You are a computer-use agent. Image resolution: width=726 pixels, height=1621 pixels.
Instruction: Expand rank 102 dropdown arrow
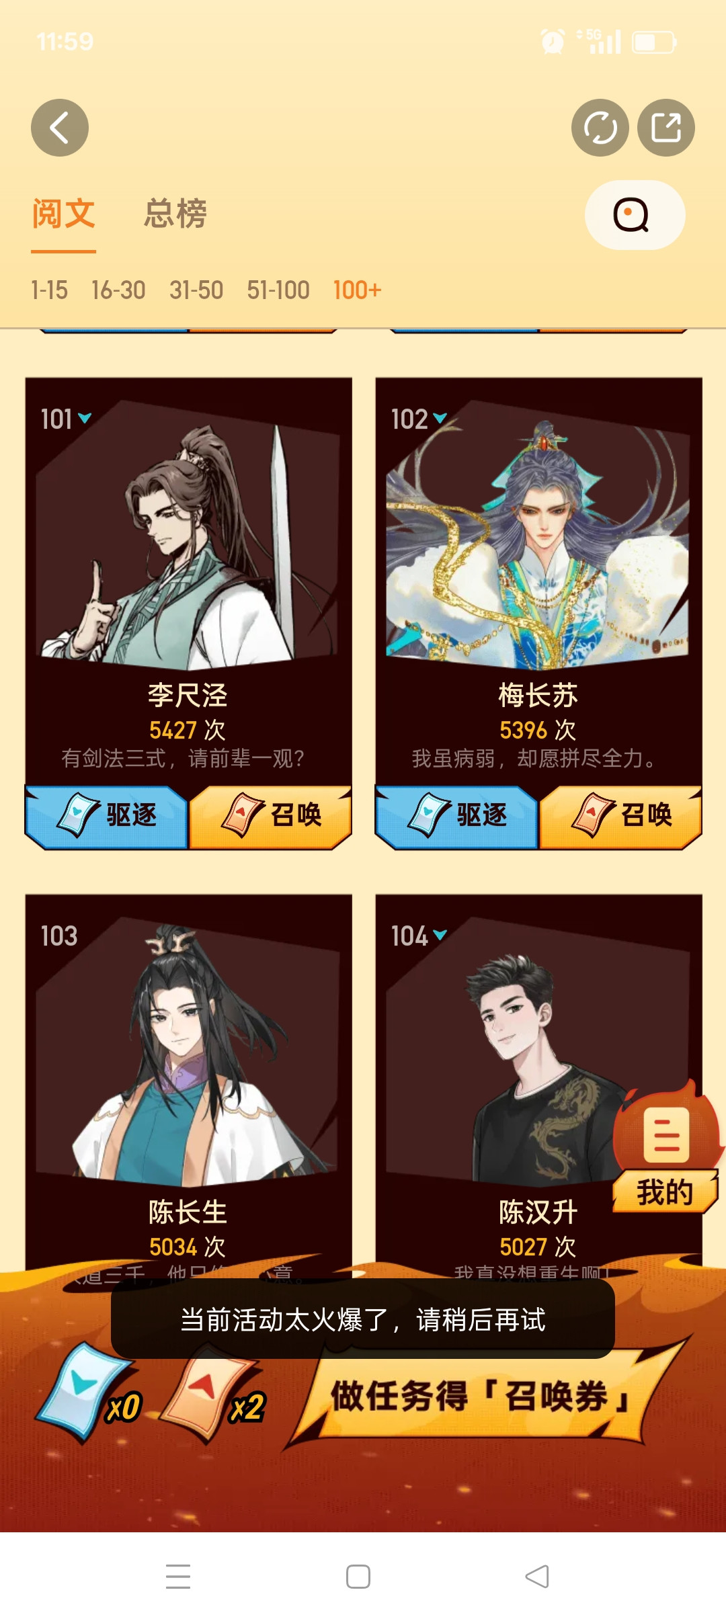click(x=440, y=418)
